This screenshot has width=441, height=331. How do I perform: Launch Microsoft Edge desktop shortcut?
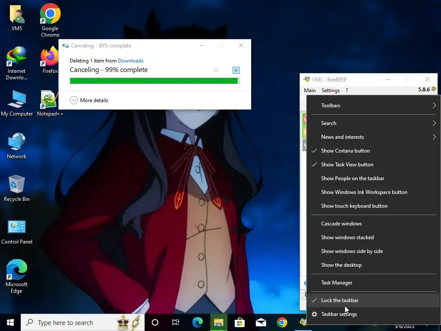(17, 277)
